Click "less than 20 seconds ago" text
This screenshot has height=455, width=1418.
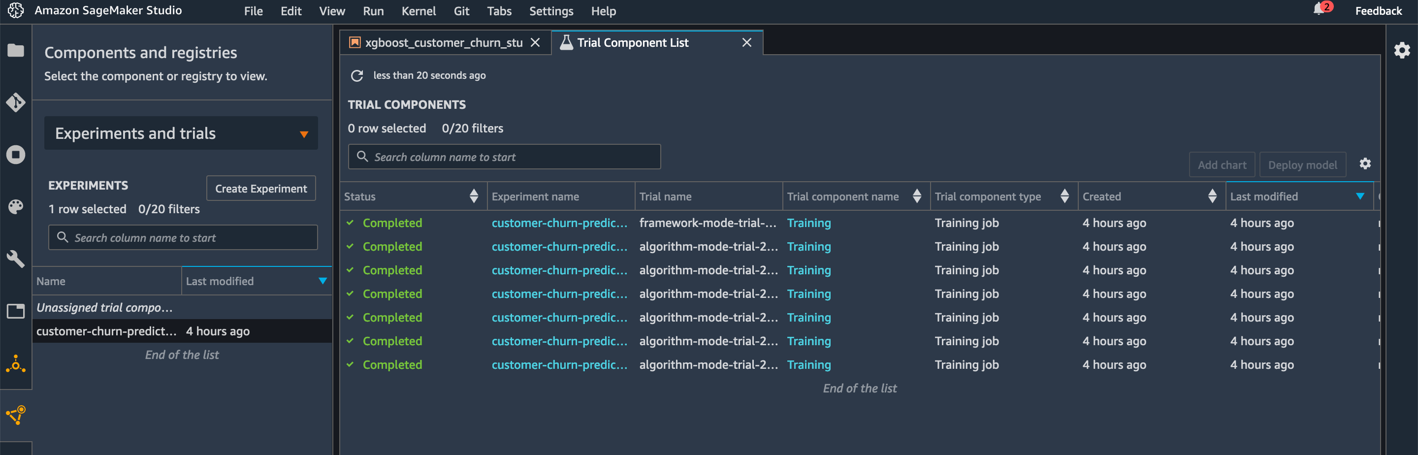point(429,75)
